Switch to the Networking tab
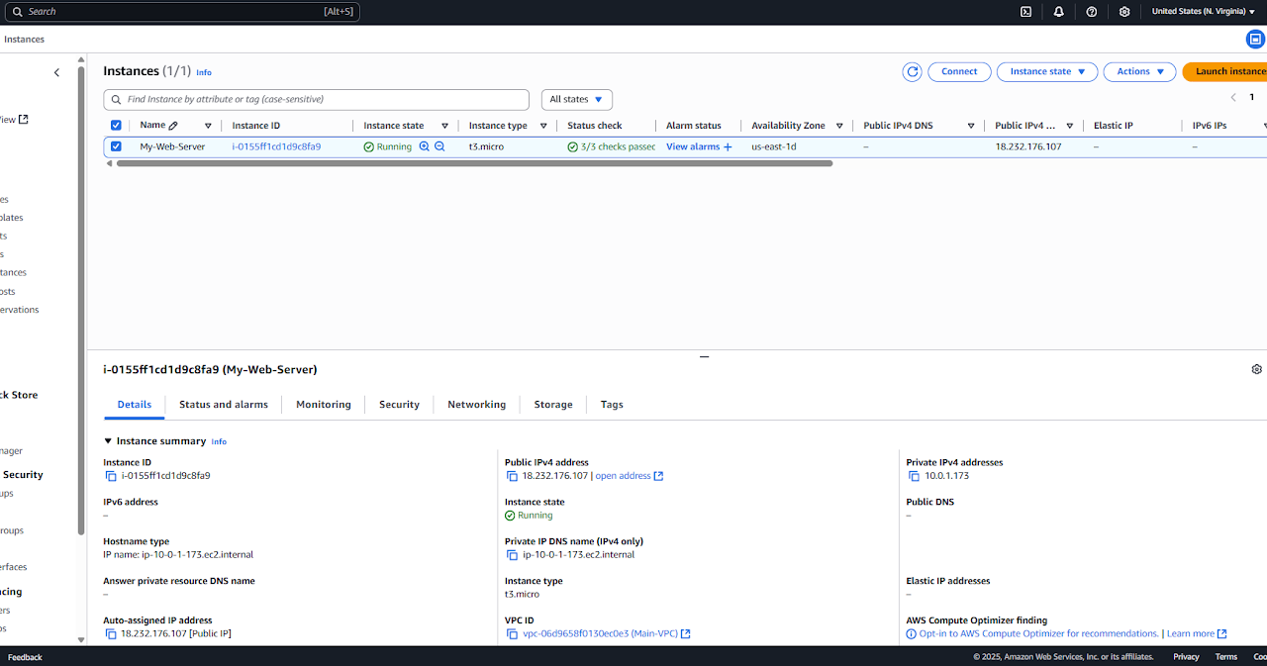 pyautogui.click(x=476, y=405)
